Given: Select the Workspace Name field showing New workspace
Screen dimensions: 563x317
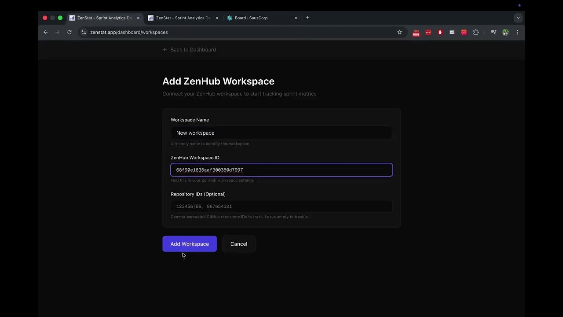Looking at the screenshot, I should pos(281,133).
